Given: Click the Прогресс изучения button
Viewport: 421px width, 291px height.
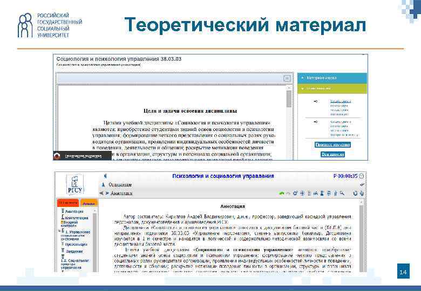Looking at the screenshot, I should [332, 145].
